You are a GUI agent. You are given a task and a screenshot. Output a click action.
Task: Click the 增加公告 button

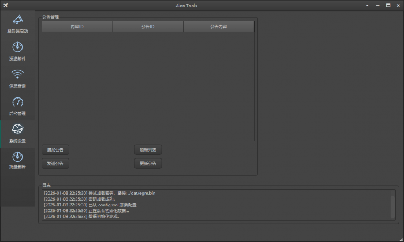[x=55, y=150]
